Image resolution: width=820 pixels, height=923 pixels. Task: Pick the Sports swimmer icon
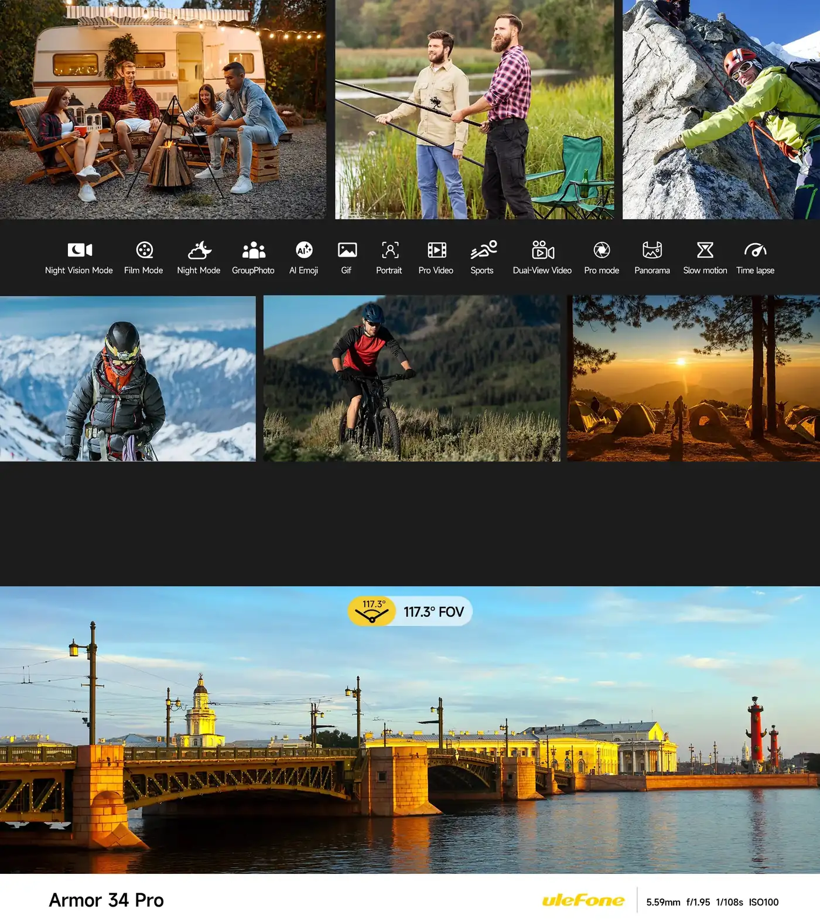[484, 250]
